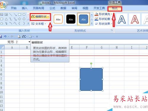Select the blue rectangle shape on sheet
This screenshot has height=111, width=148.
[x=91, y=79]
